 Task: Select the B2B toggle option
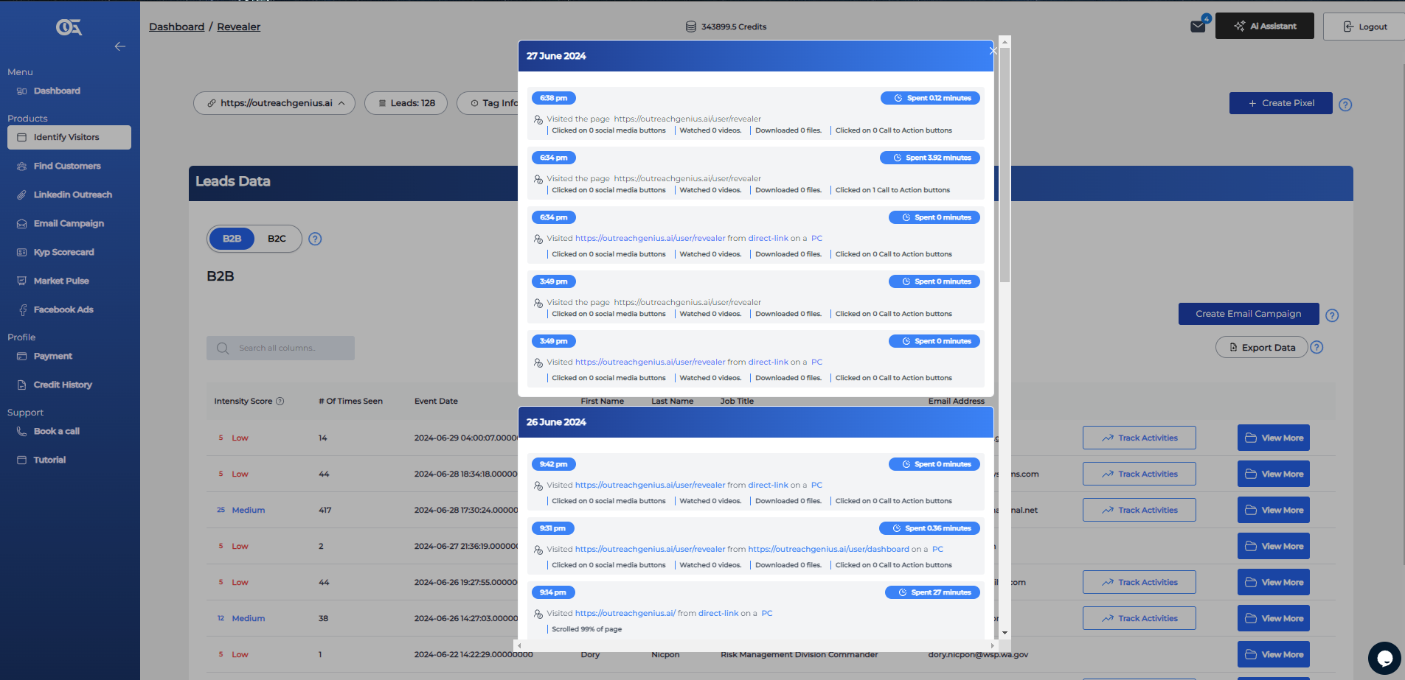(232, 239)
